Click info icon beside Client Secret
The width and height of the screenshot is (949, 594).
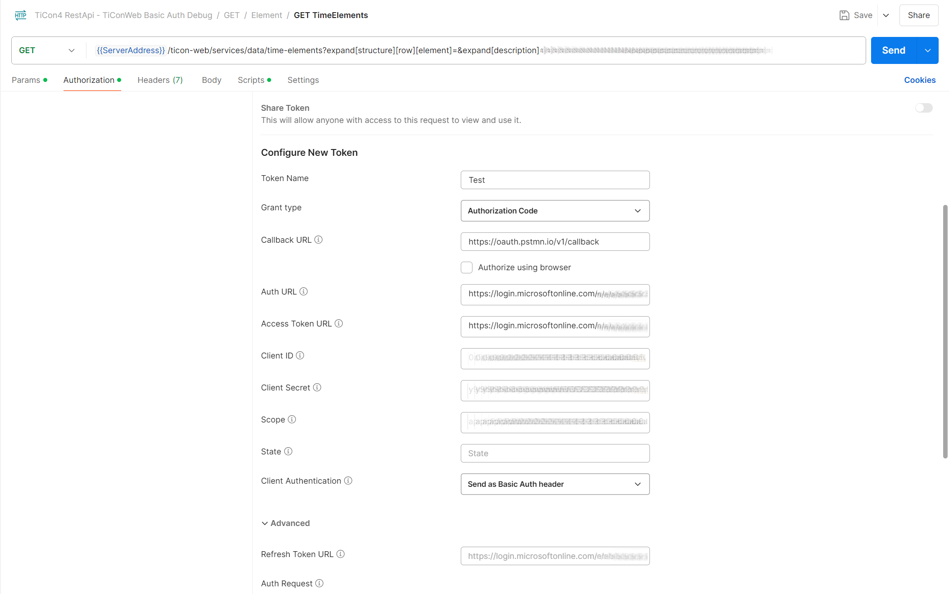[317, 387]
